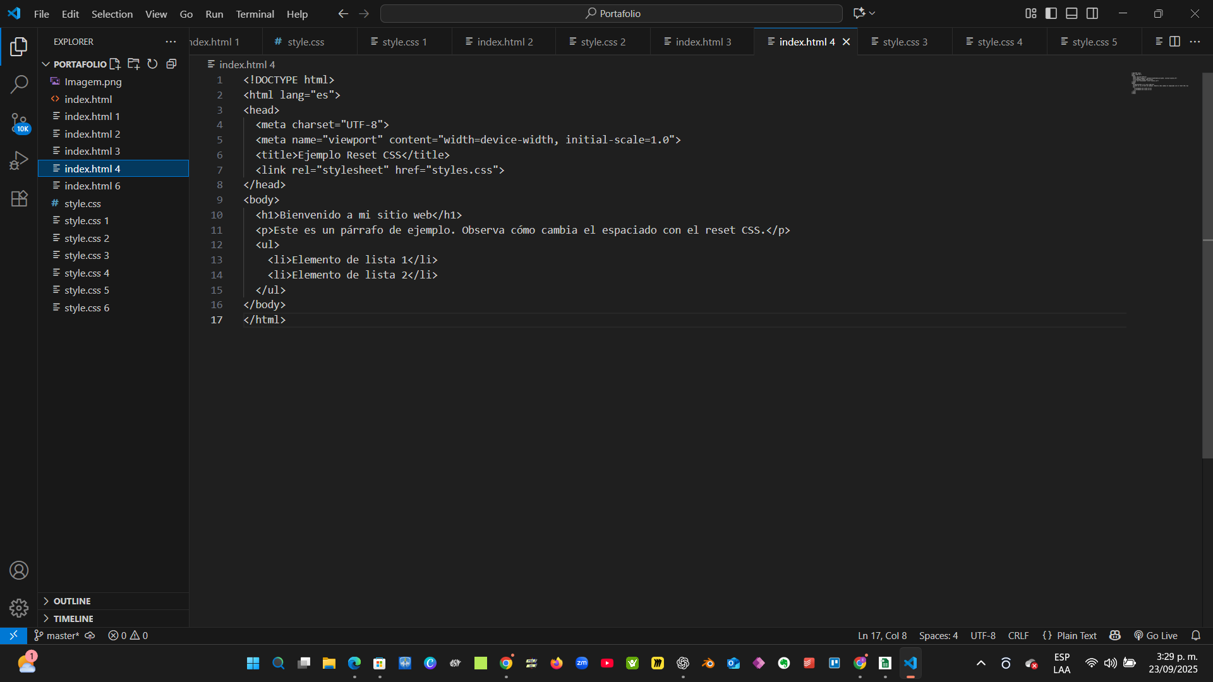This screenshot has width=1213, height=682.
Task: Switch to the style.css 5 tab
Action: pos(1094,42)
